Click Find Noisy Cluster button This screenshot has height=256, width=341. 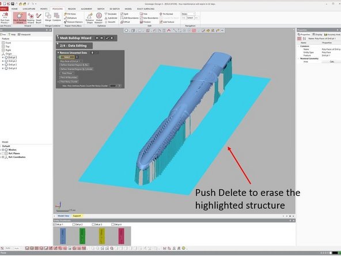(x=69, y=82)
